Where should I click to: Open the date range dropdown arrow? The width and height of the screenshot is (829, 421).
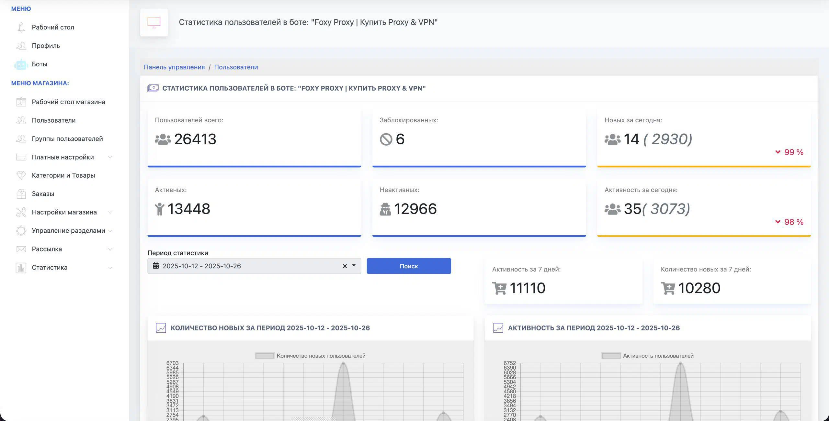[x=354, y=265]
